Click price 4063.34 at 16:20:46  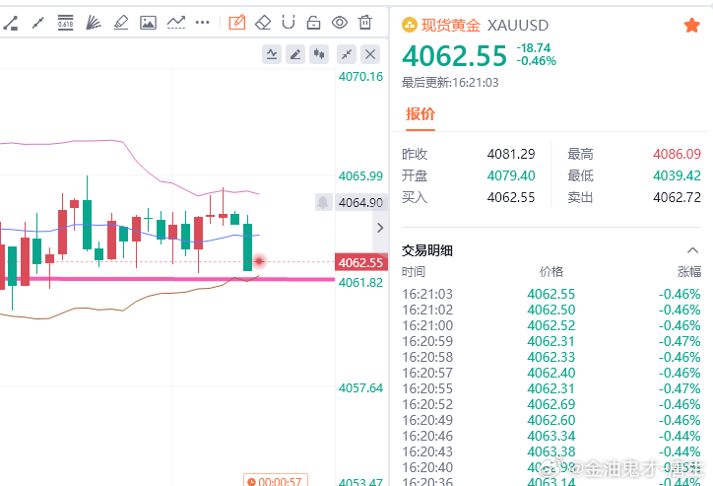(551, 436)
